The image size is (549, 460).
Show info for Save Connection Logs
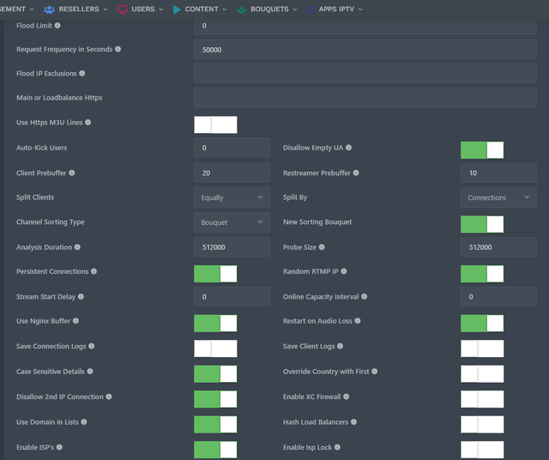point(92,346)
